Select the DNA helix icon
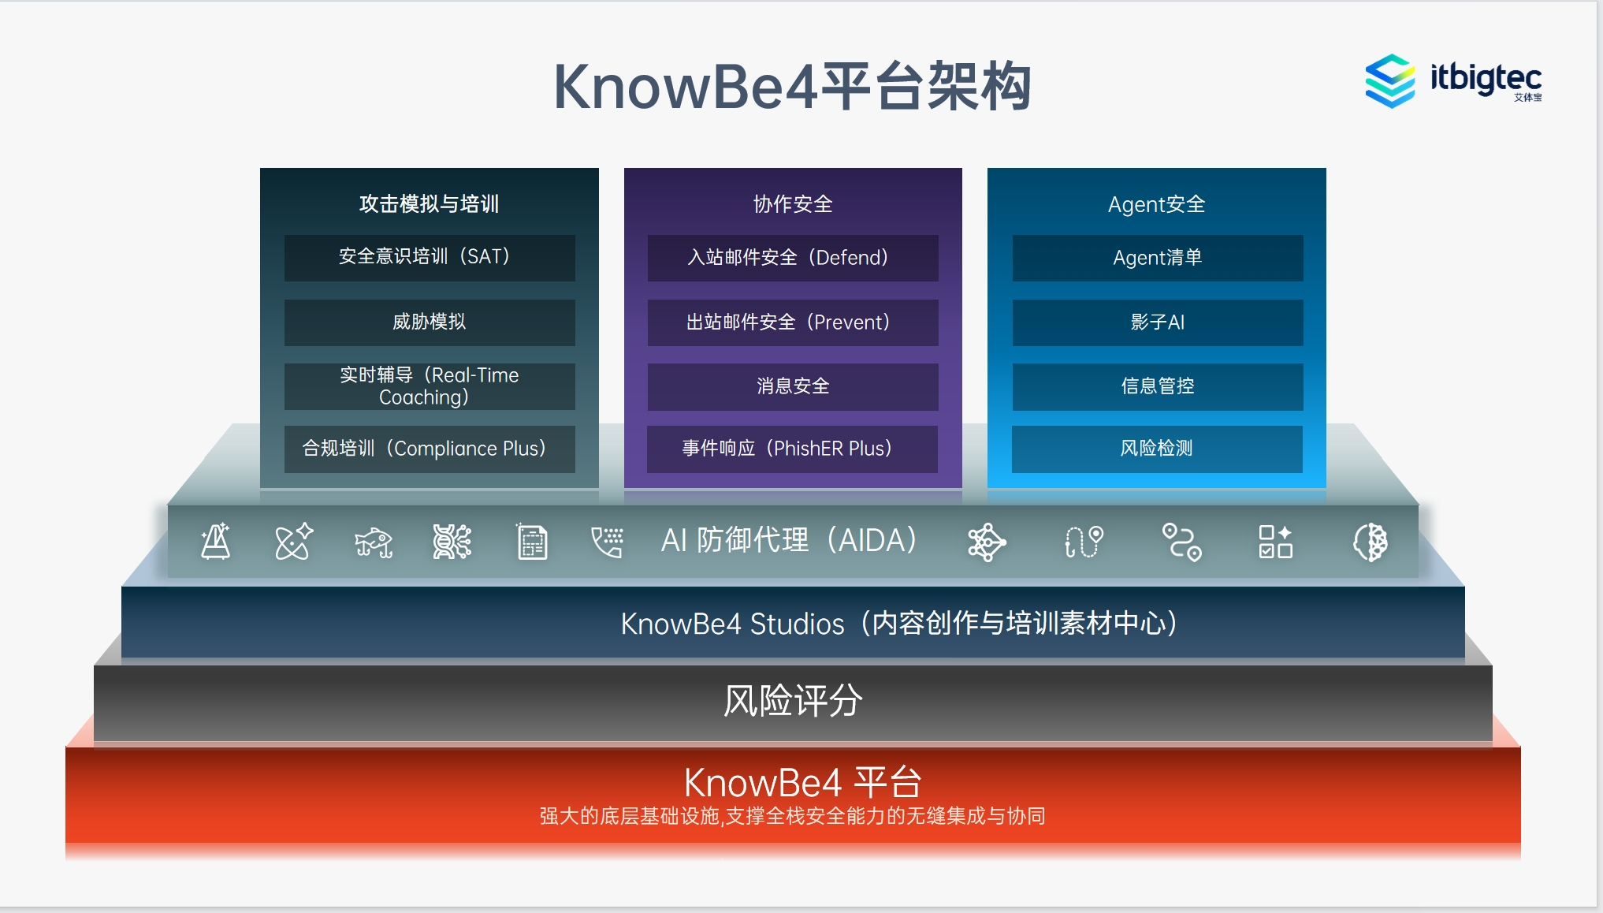 tap(452, 542)
